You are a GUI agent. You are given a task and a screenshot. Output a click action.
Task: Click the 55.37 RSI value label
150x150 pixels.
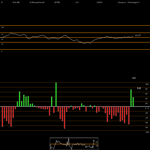tap(138, 35)
